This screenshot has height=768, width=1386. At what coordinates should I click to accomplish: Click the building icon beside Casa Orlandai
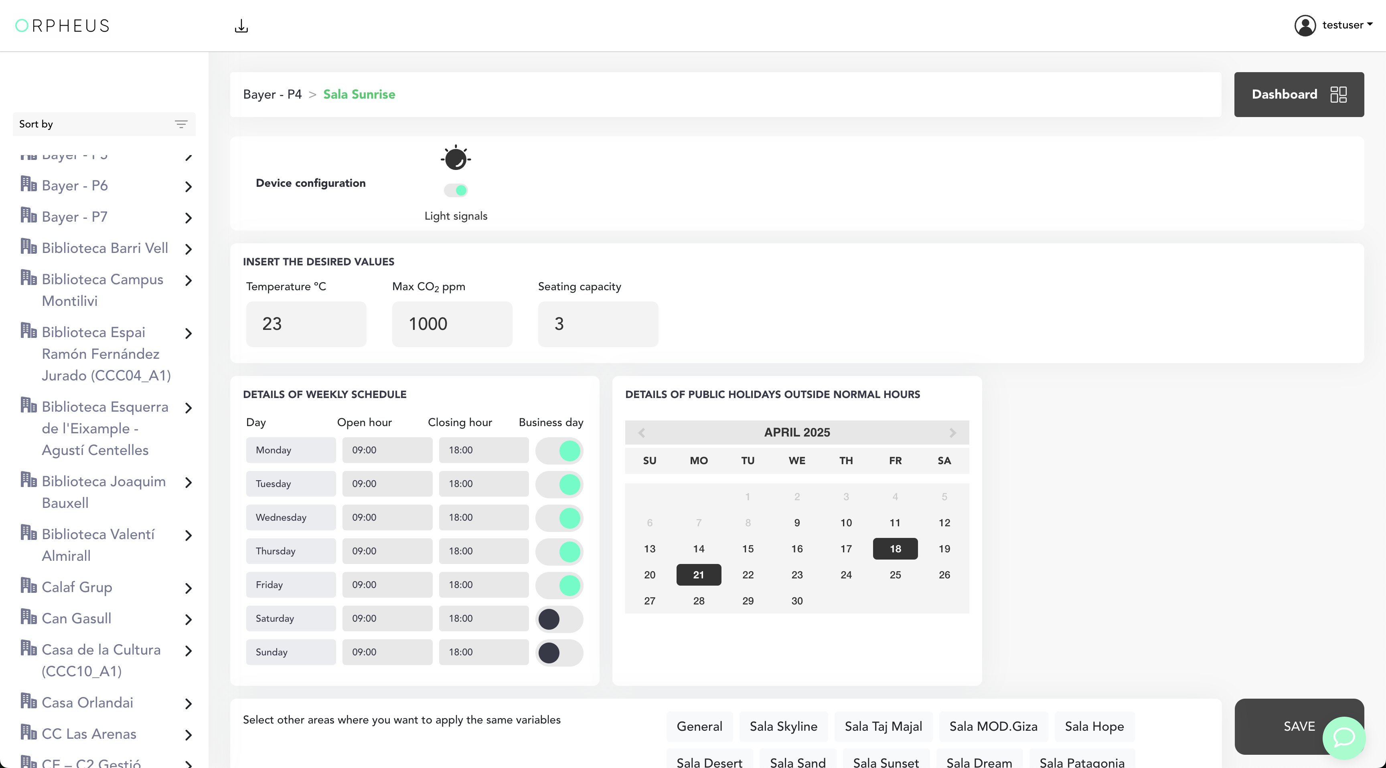(28, 701)
